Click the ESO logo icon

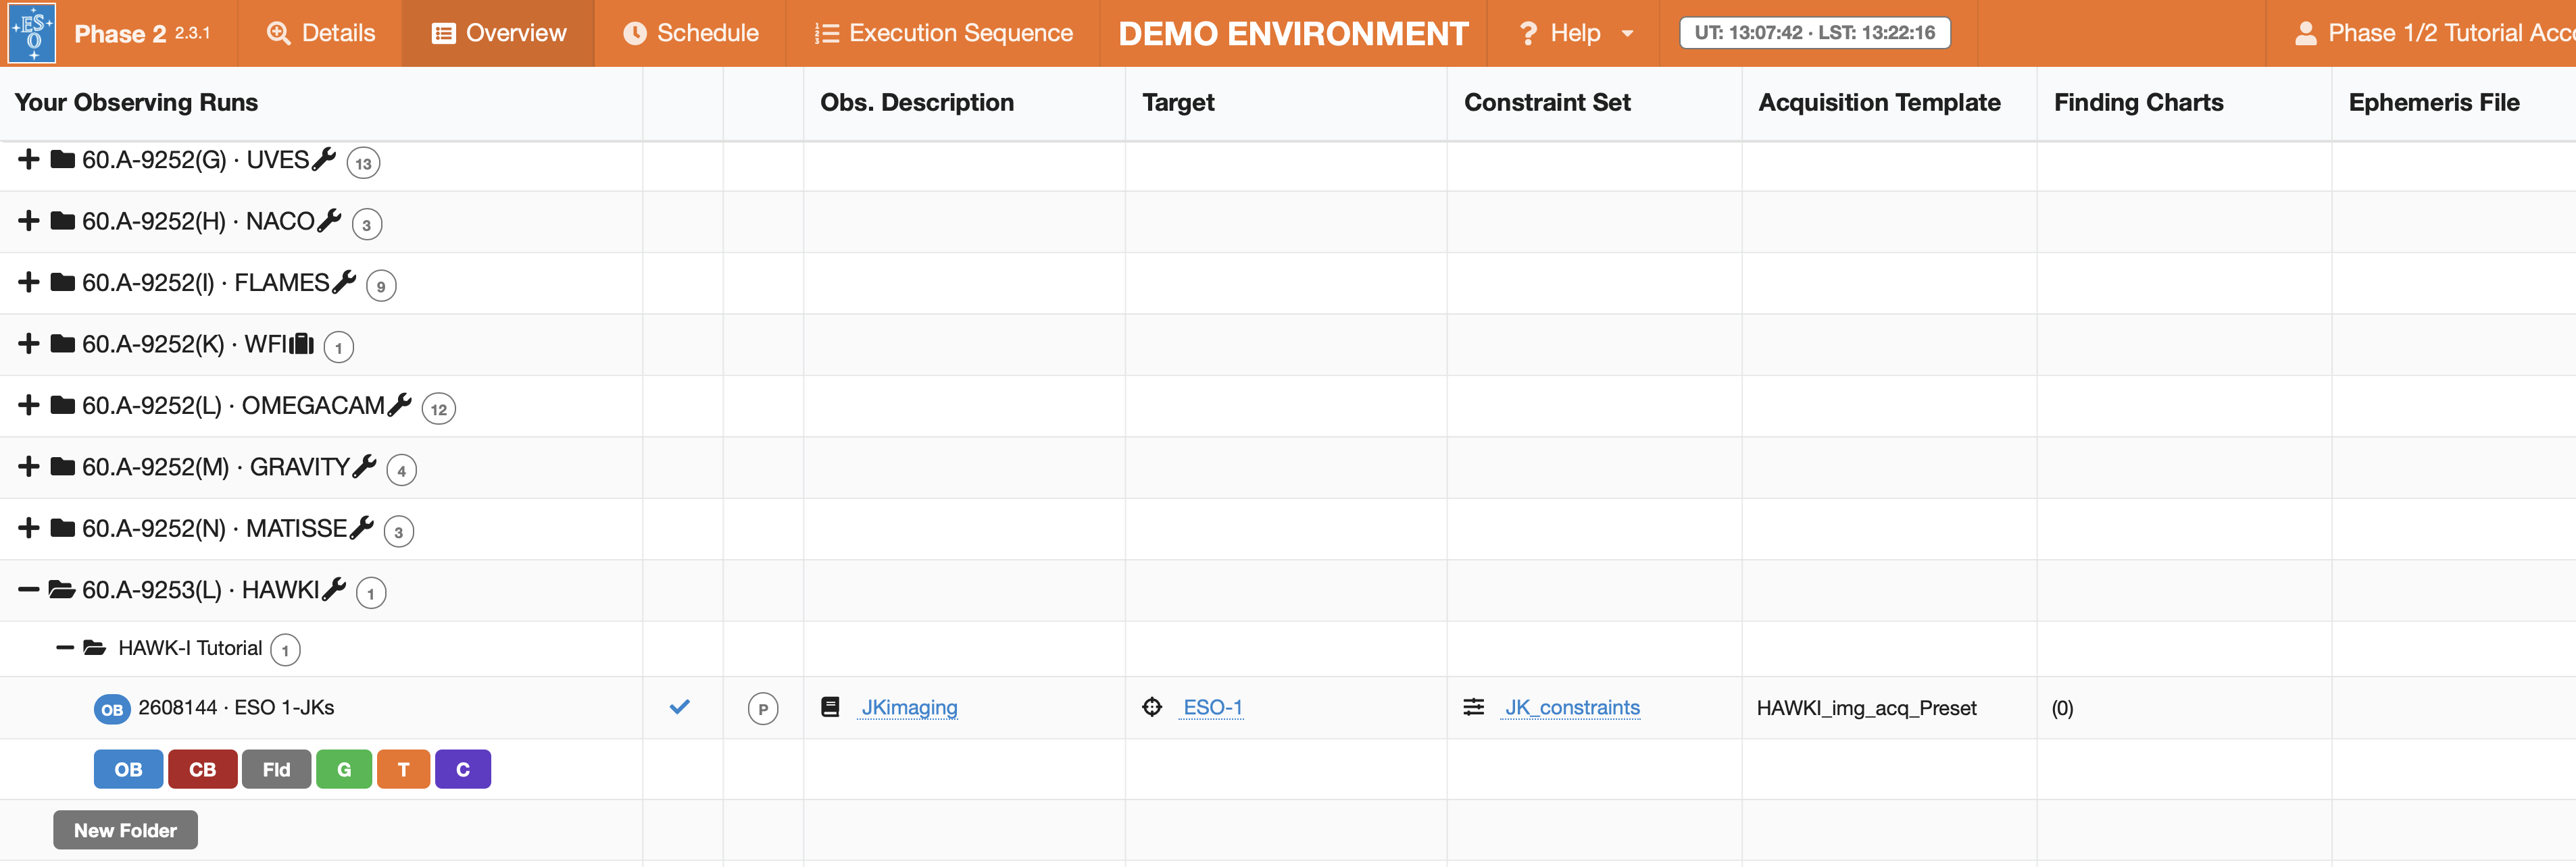[32, 33]
